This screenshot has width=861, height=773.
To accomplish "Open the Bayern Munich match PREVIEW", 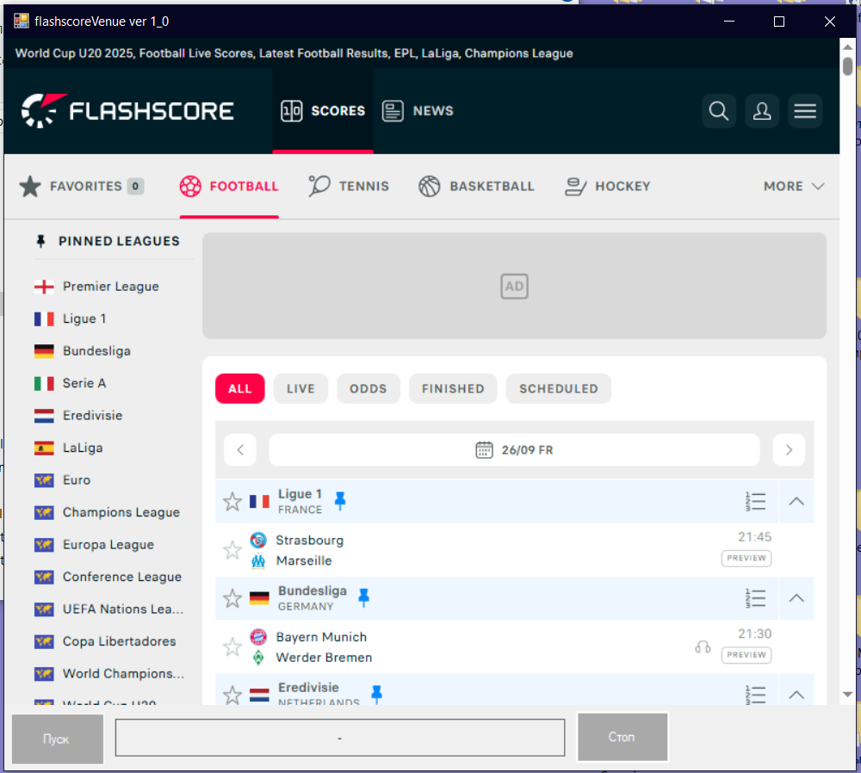I will [746, 655].
